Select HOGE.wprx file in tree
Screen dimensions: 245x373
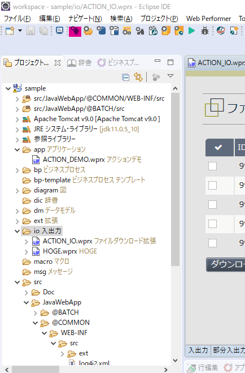click(x=64, y=251)
